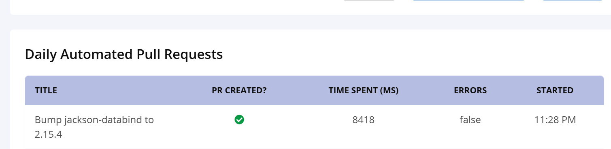611x149 pixels.
Task: Sort by the TITLE column header
Action: point(46,90)
